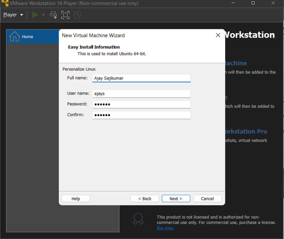Click the license ribbon badge icon
The image size is (284, 239).
(138, 219)
